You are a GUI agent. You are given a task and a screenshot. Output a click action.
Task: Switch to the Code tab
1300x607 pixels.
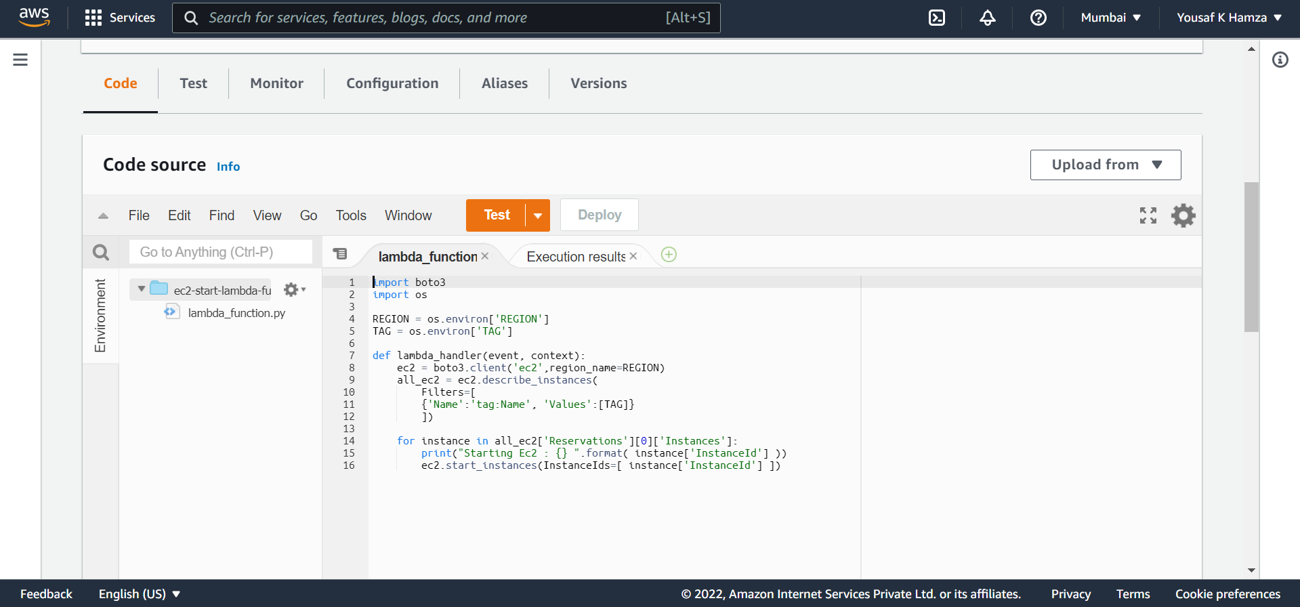[121, 83]
